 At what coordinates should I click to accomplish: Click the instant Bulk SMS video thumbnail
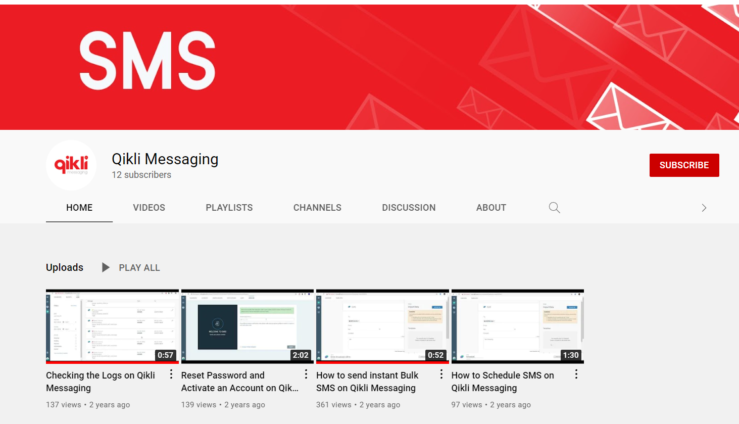pos(382,326)
